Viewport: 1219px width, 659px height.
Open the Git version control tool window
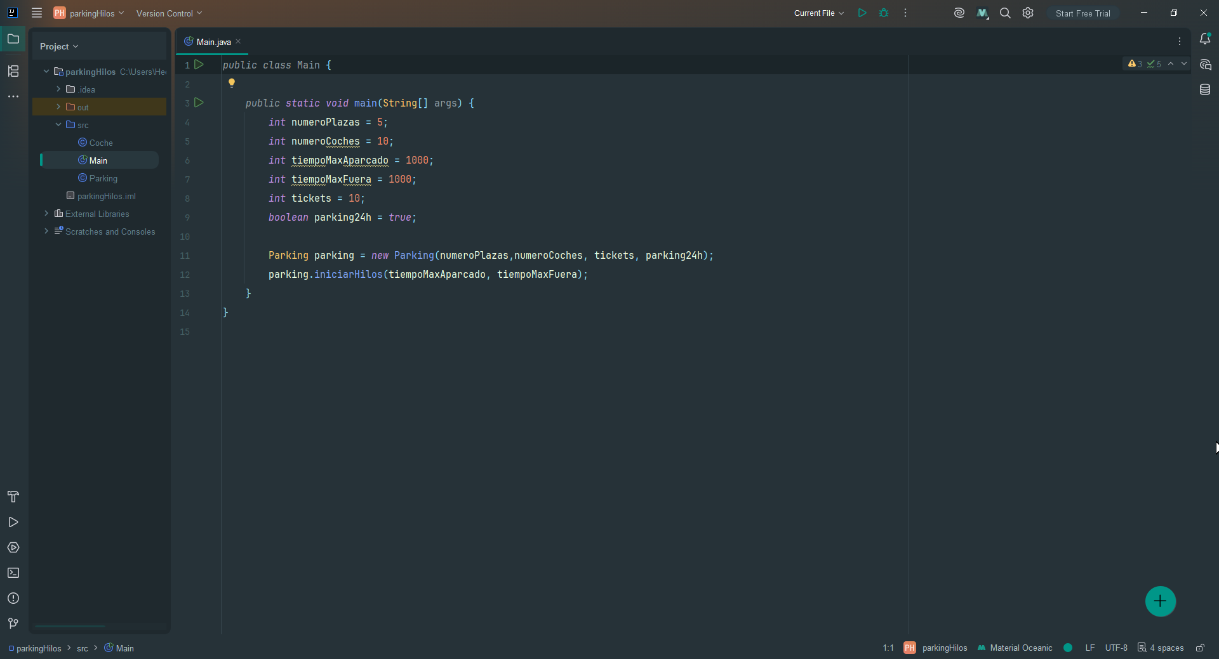coord(13,623)
